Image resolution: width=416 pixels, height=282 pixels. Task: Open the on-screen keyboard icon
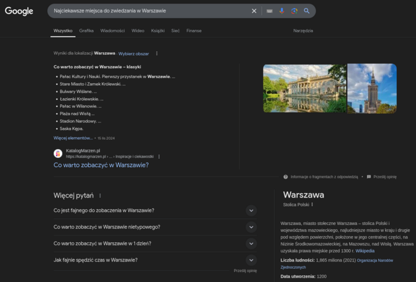click(269, 11)
